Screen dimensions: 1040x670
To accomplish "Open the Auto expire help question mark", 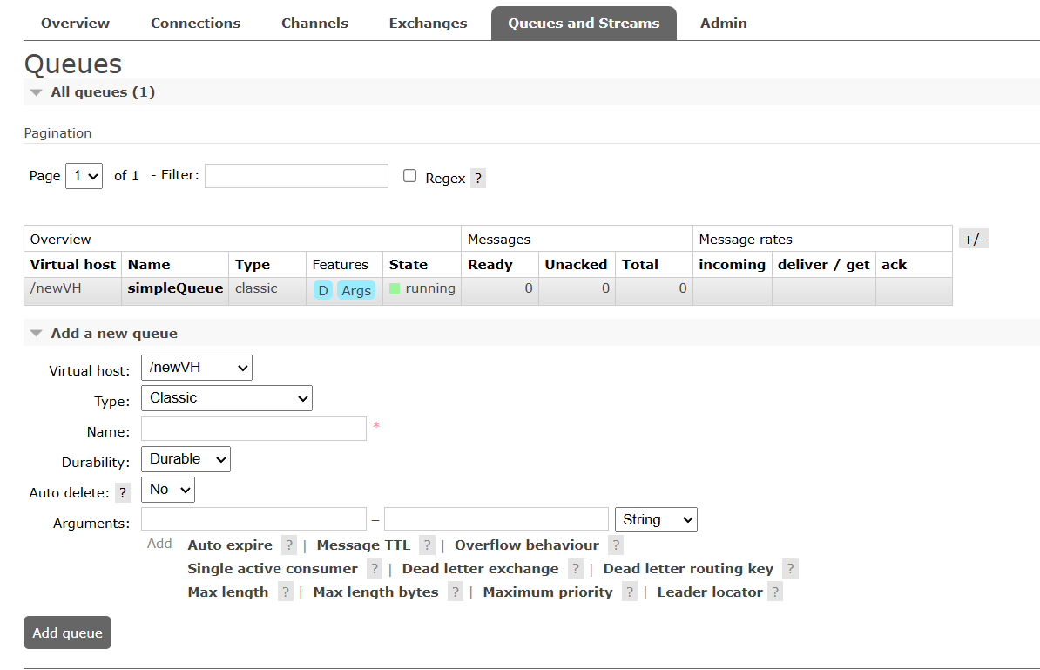I will [289, 545].
